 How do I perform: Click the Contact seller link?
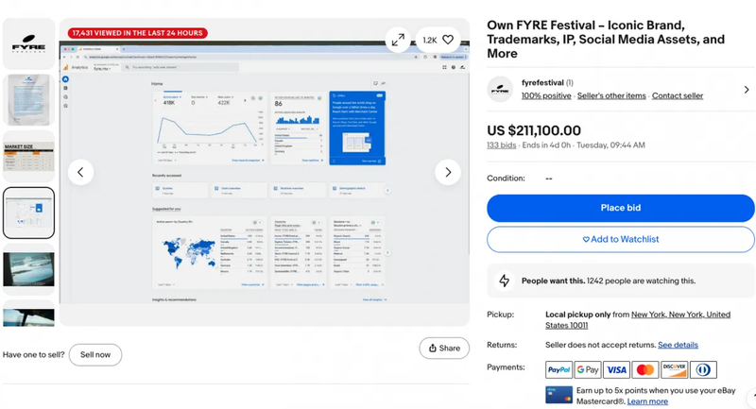tap(678, 95)
